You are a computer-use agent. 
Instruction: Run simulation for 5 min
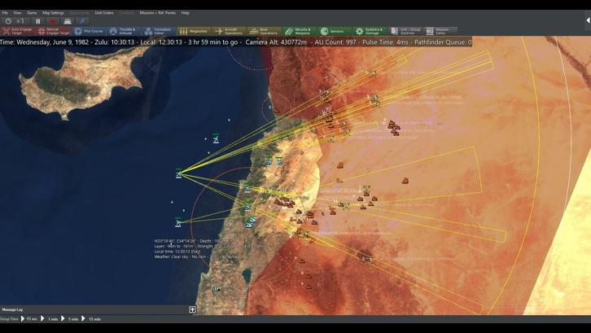[x=70, y=319]
